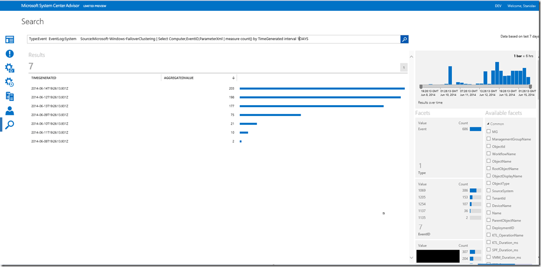Image resolution: width=541 pixels, height=267 pixels.
Task: Open the alerts exclamation icon in sidebar
Action: pos(9,54)
